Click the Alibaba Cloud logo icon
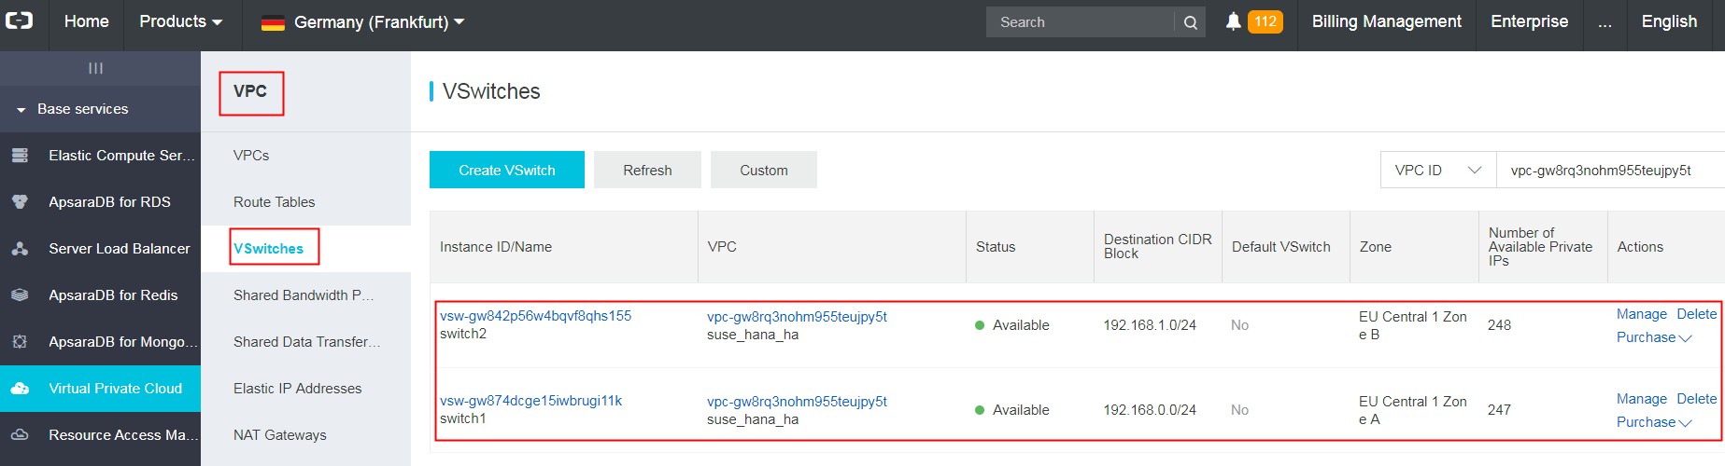This screenshot has height=466, width=1725. pos(20,21)
